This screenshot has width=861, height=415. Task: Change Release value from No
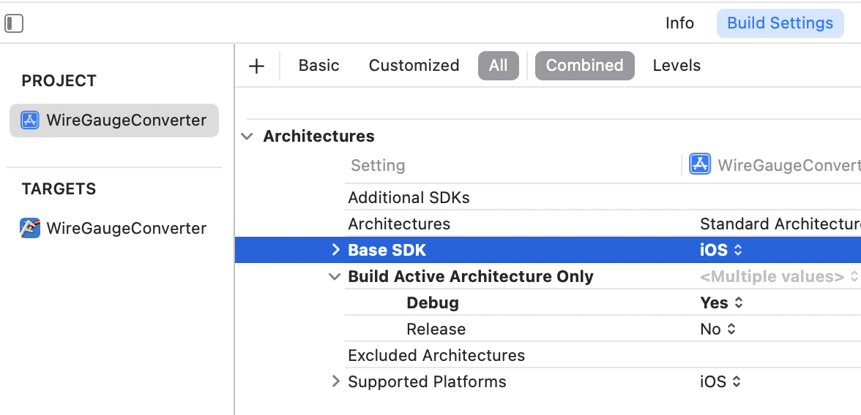[717, 329]
